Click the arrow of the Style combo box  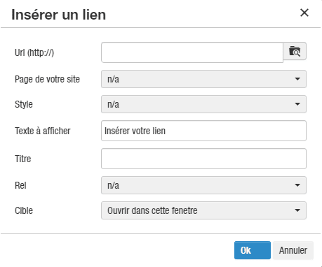(x=297, y=104)
